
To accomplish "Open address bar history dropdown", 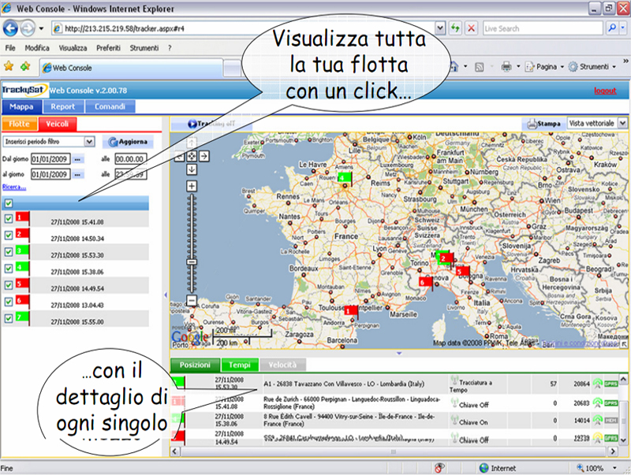I will [x=440, y=28].
